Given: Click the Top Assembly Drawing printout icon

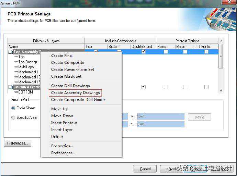Looking at the screenshot, I should point(10,52).
